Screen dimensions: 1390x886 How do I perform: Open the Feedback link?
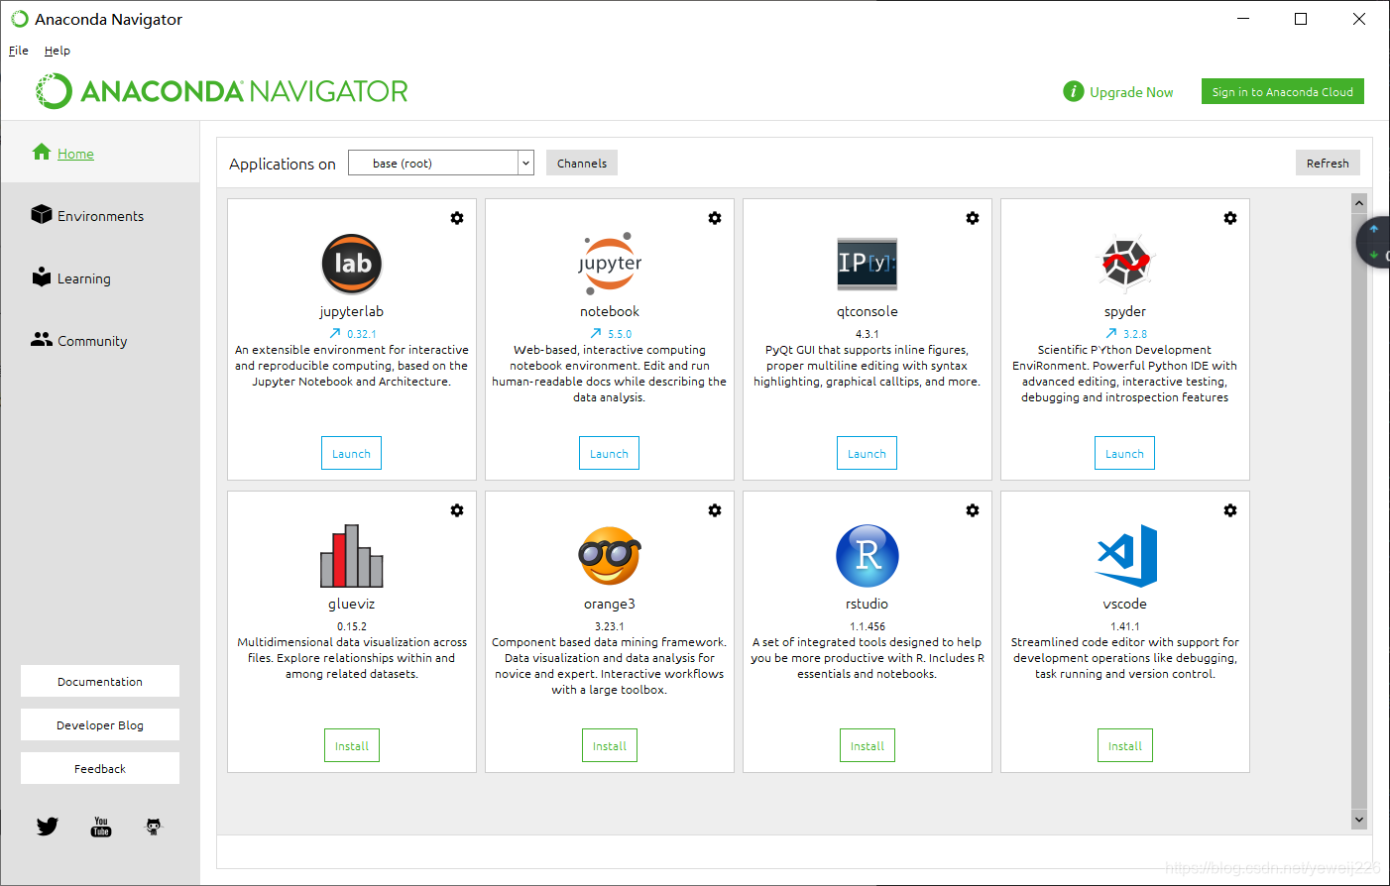[x=100, y=768]
